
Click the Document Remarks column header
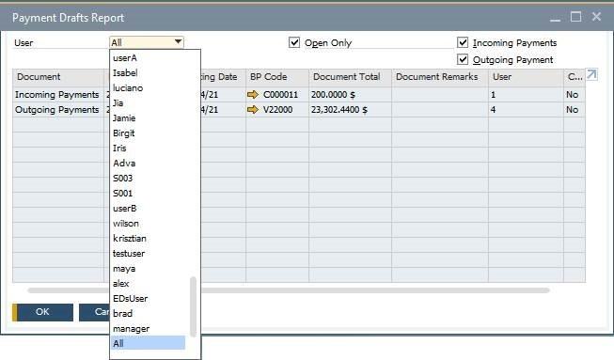[440, 77]
